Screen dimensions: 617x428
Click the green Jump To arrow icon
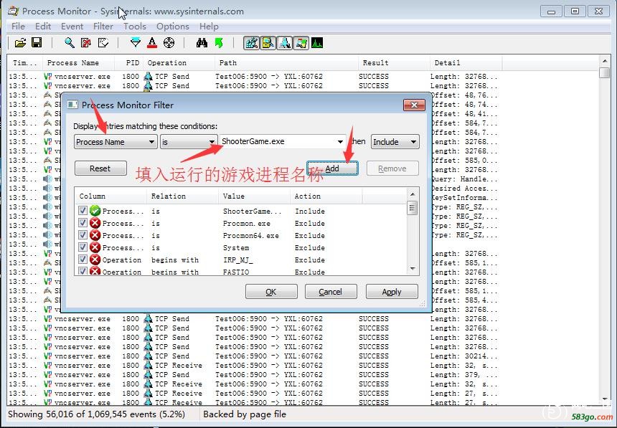pyautogui.click(x=219, y=43)
